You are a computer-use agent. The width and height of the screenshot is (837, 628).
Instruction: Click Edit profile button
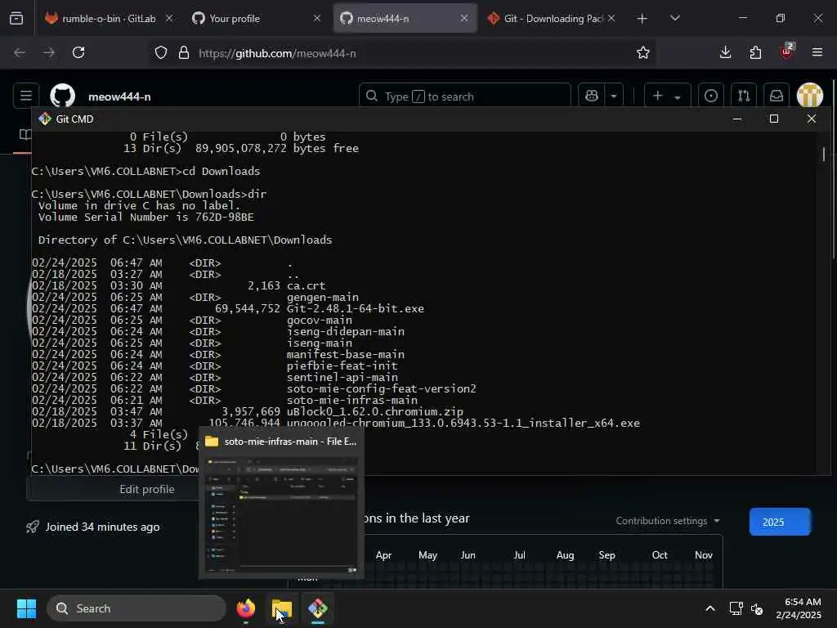coord(147,489)
